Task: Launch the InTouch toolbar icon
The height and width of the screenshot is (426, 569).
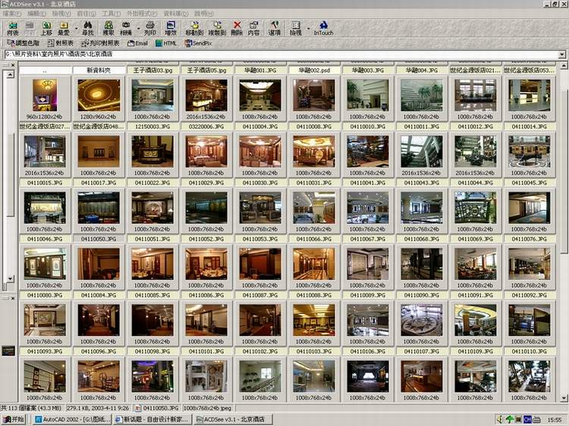Action: click(x=323, y=28)
